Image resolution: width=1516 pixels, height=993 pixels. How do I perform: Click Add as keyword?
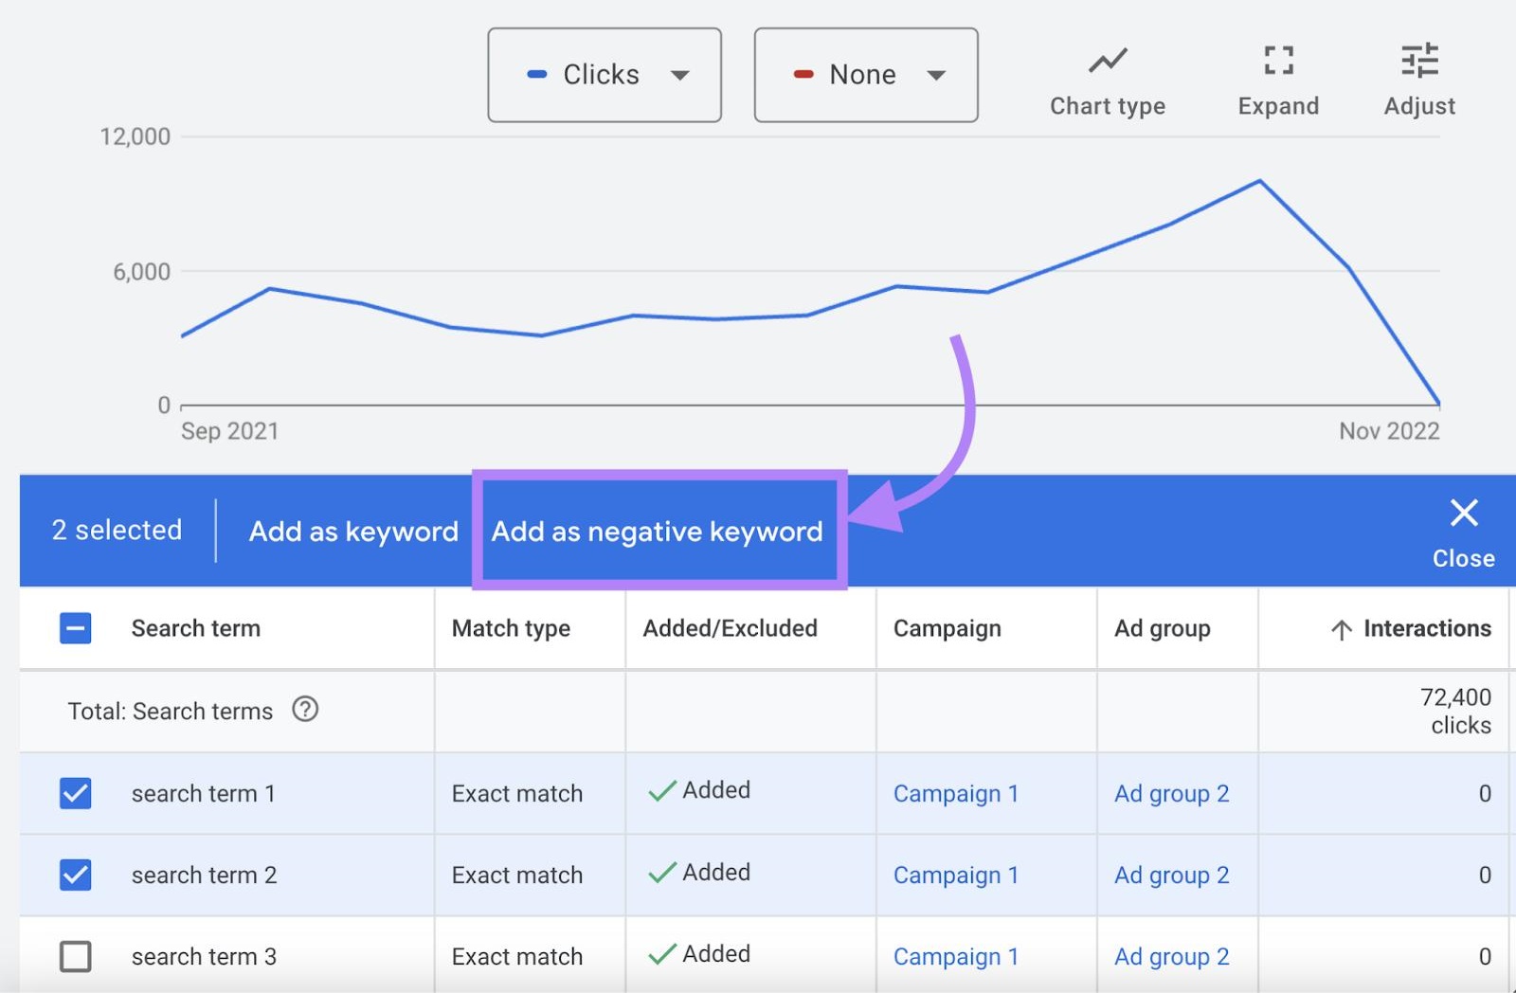point(353,532)
